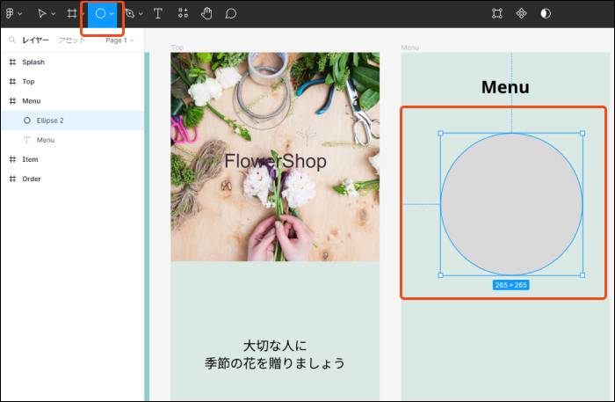The image size is (615, 402).
Task: Select the Ellipse shape tool
Action: click(100, 14)
